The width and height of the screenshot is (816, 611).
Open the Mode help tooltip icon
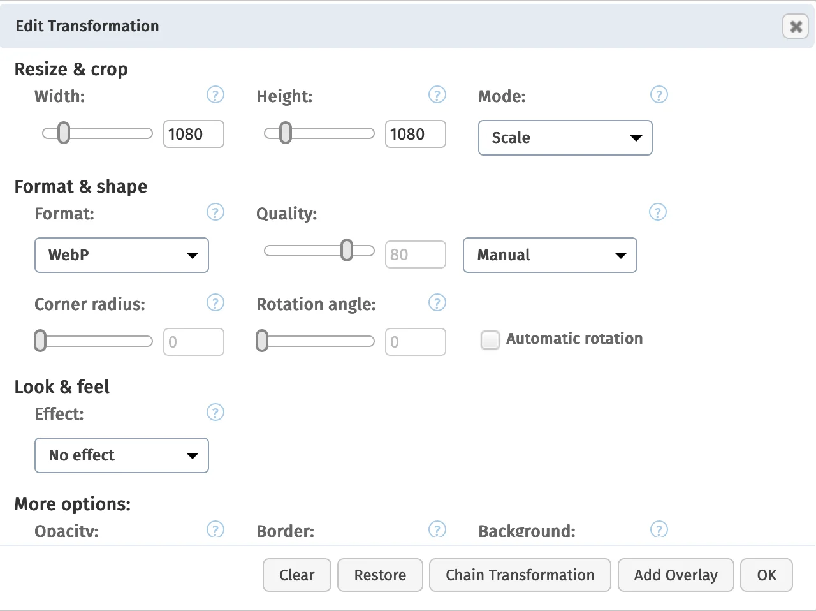pyautogui.click(x=659, y=95)
